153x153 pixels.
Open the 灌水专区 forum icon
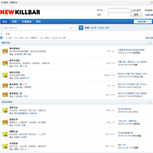coord(5,110)
